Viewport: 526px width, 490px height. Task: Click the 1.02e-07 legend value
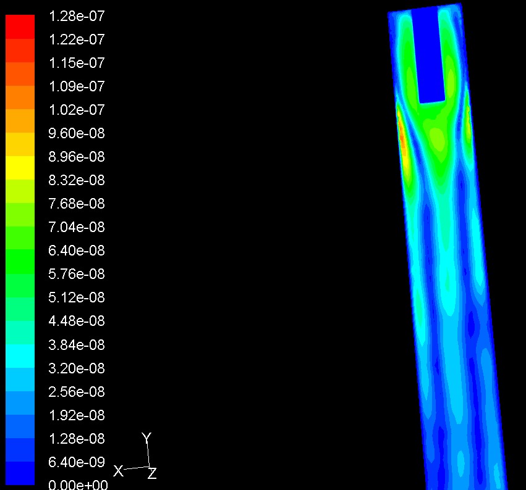point(77,110)
